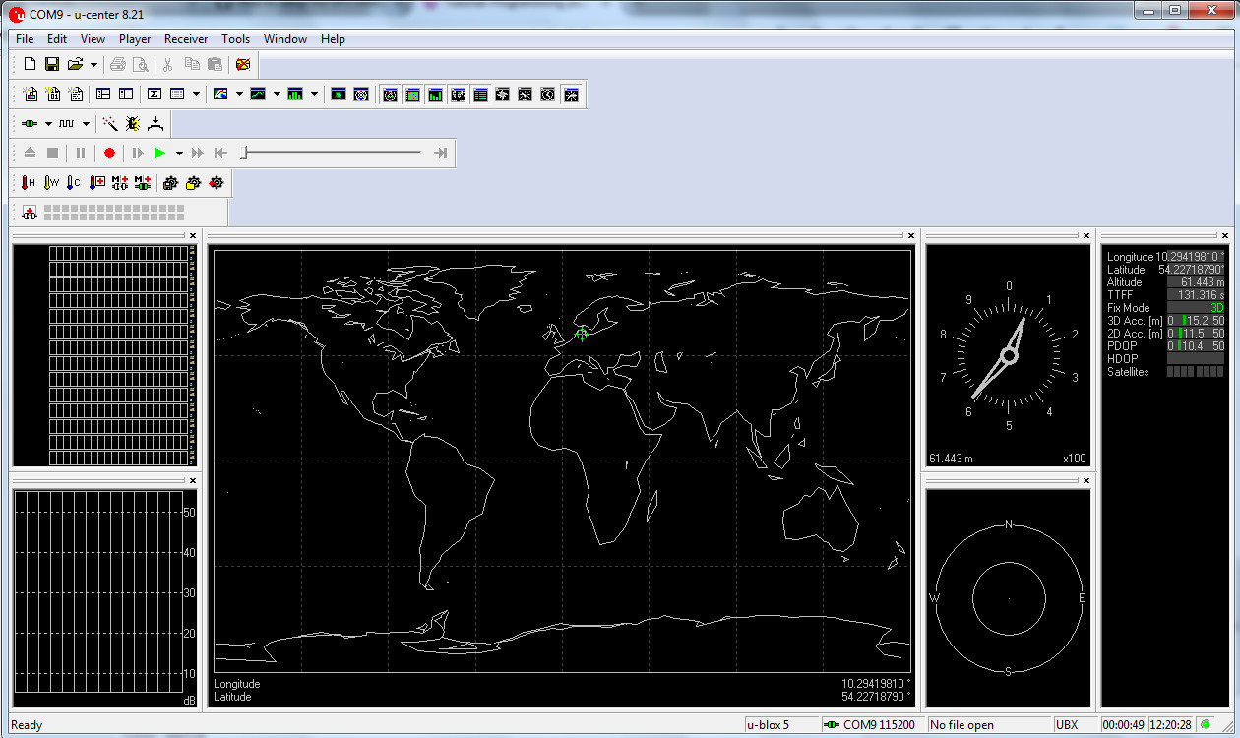Trigger Hotstart with the H thermometer icon
Viewport: 1240px width, 738px height.
29,182
